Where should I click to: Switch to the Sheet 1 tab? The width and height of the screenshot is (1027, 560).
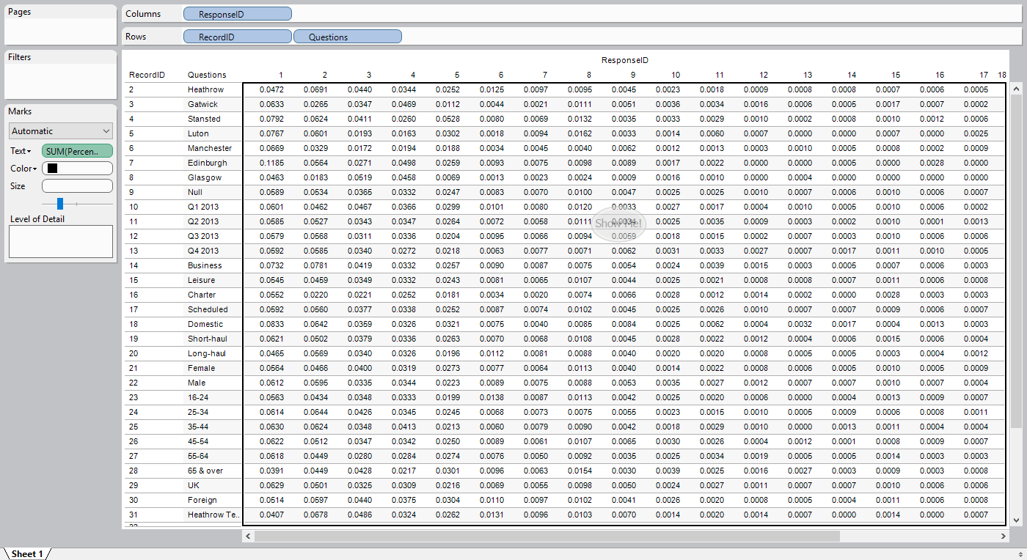[27, 554]
